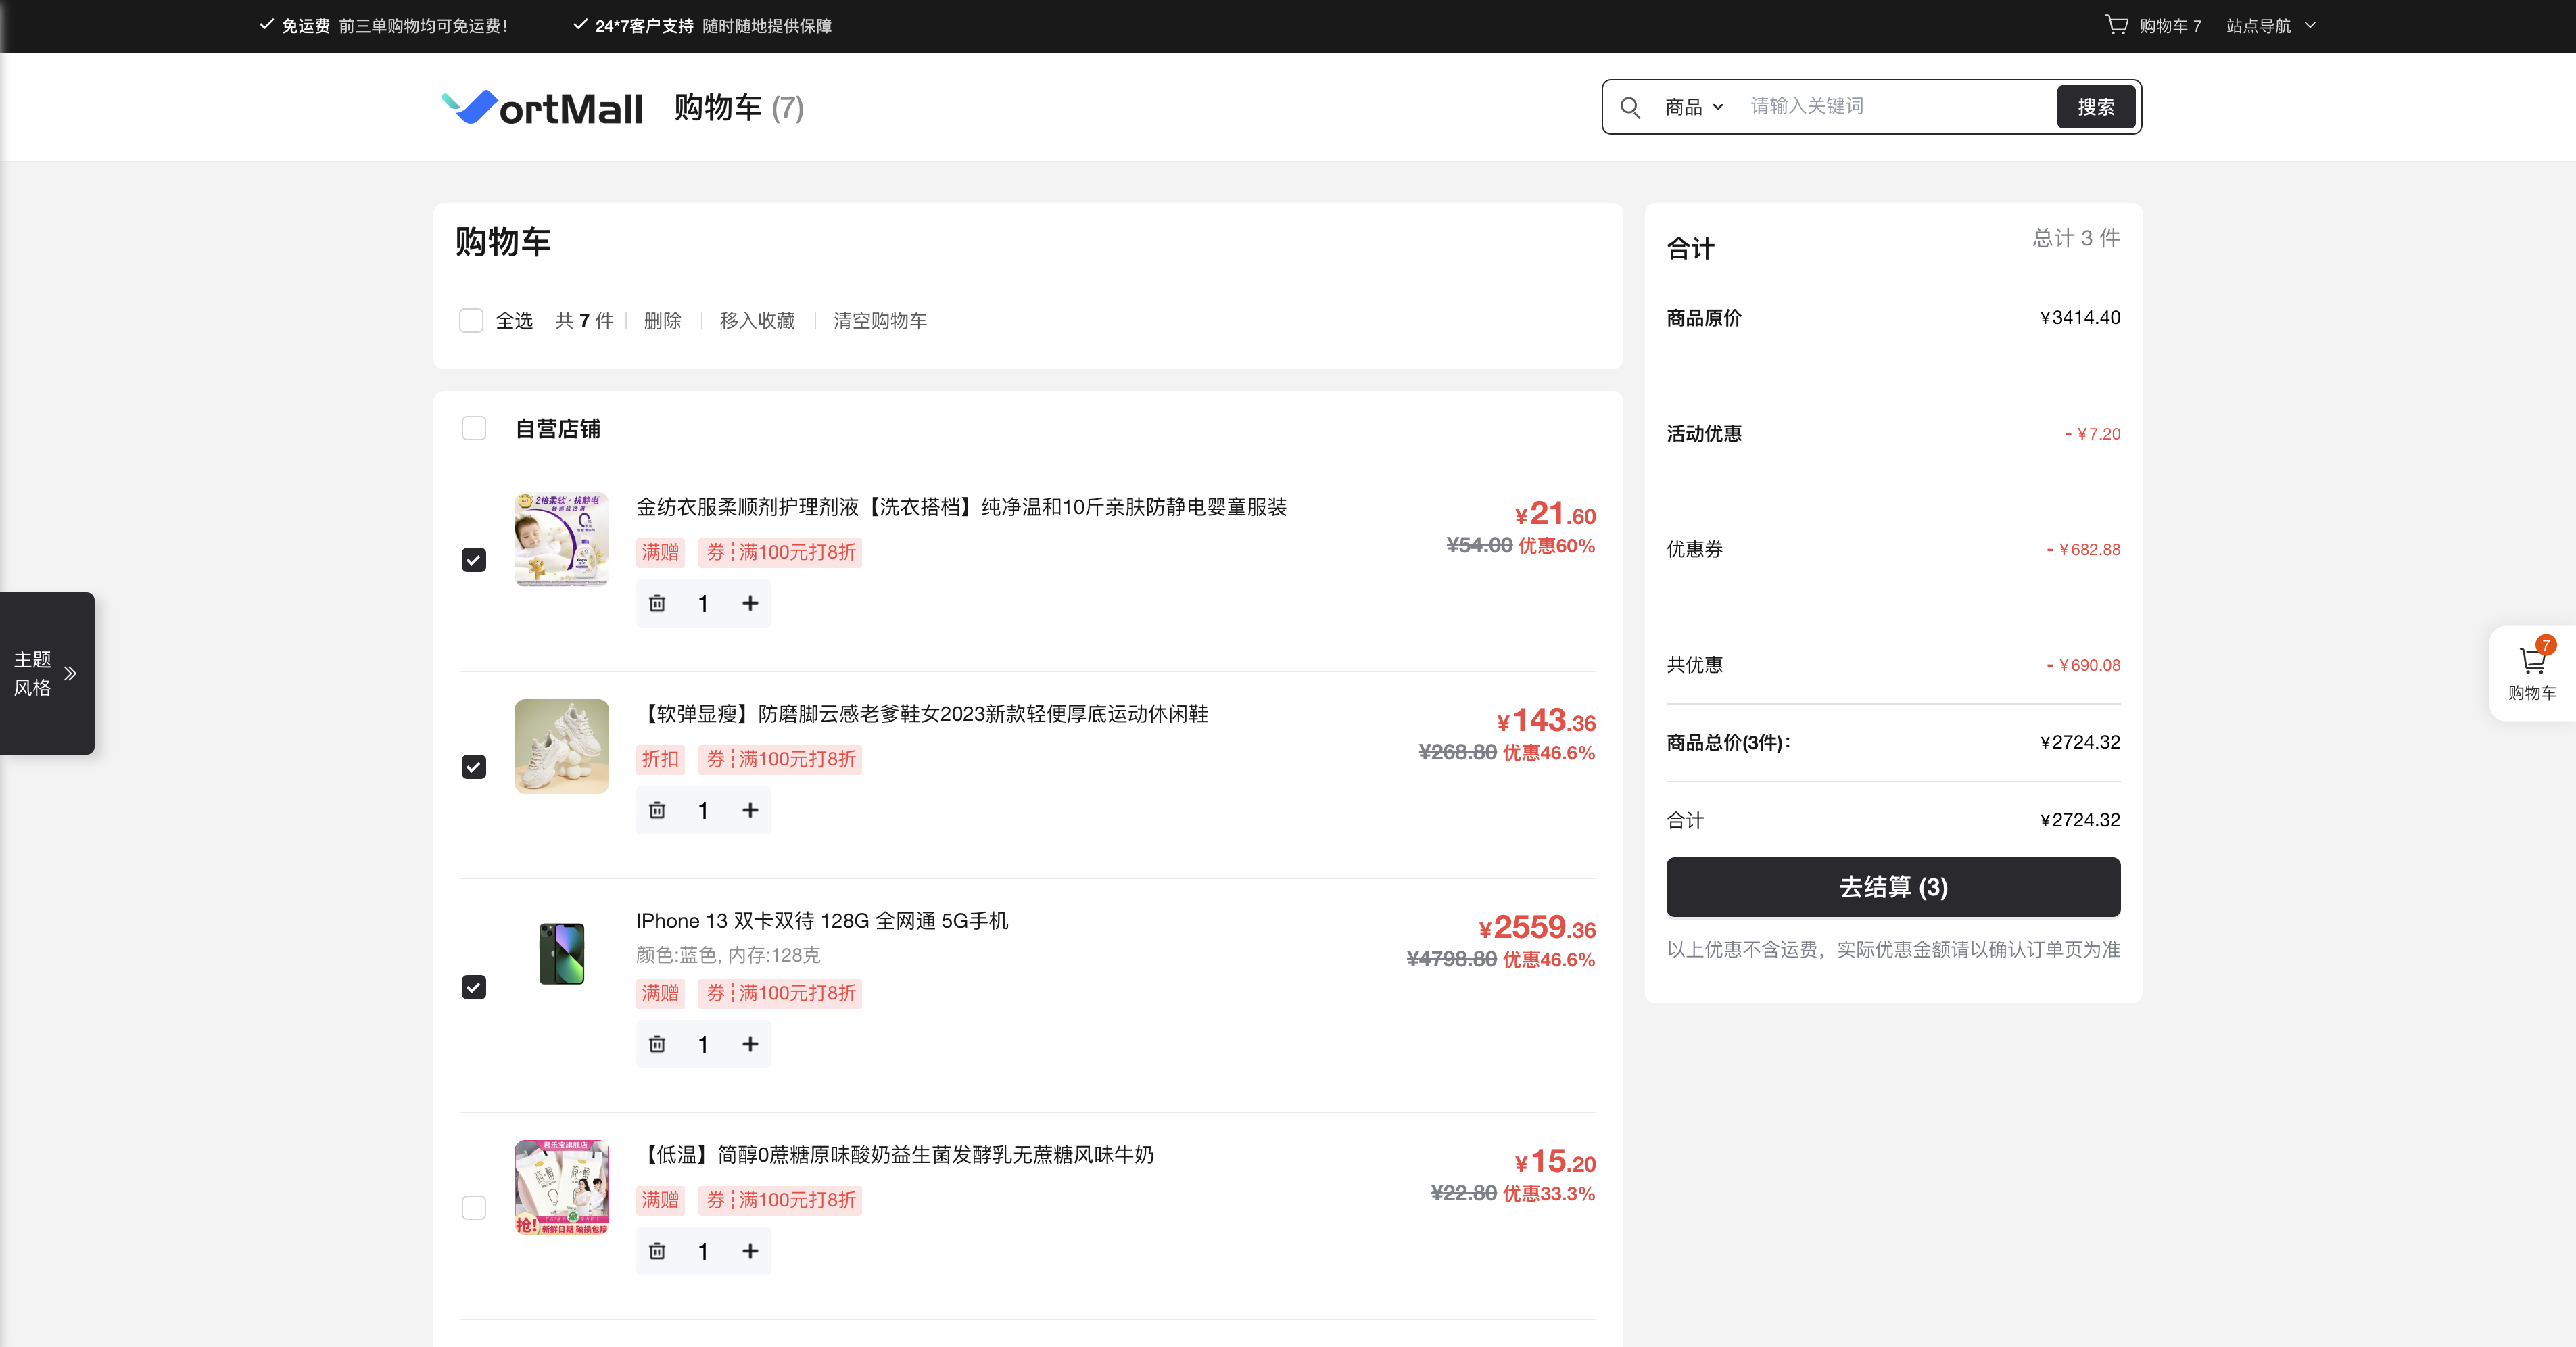Open the 站点导航 dropdown
The image size is (2576, 1347).
coord(2271,25)
